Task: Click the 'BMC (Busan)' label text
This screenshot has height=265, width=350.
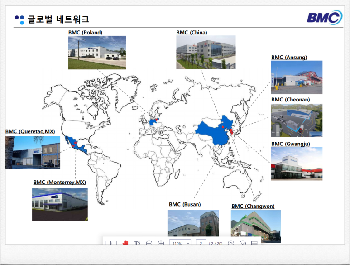Action: coord(185,204)
